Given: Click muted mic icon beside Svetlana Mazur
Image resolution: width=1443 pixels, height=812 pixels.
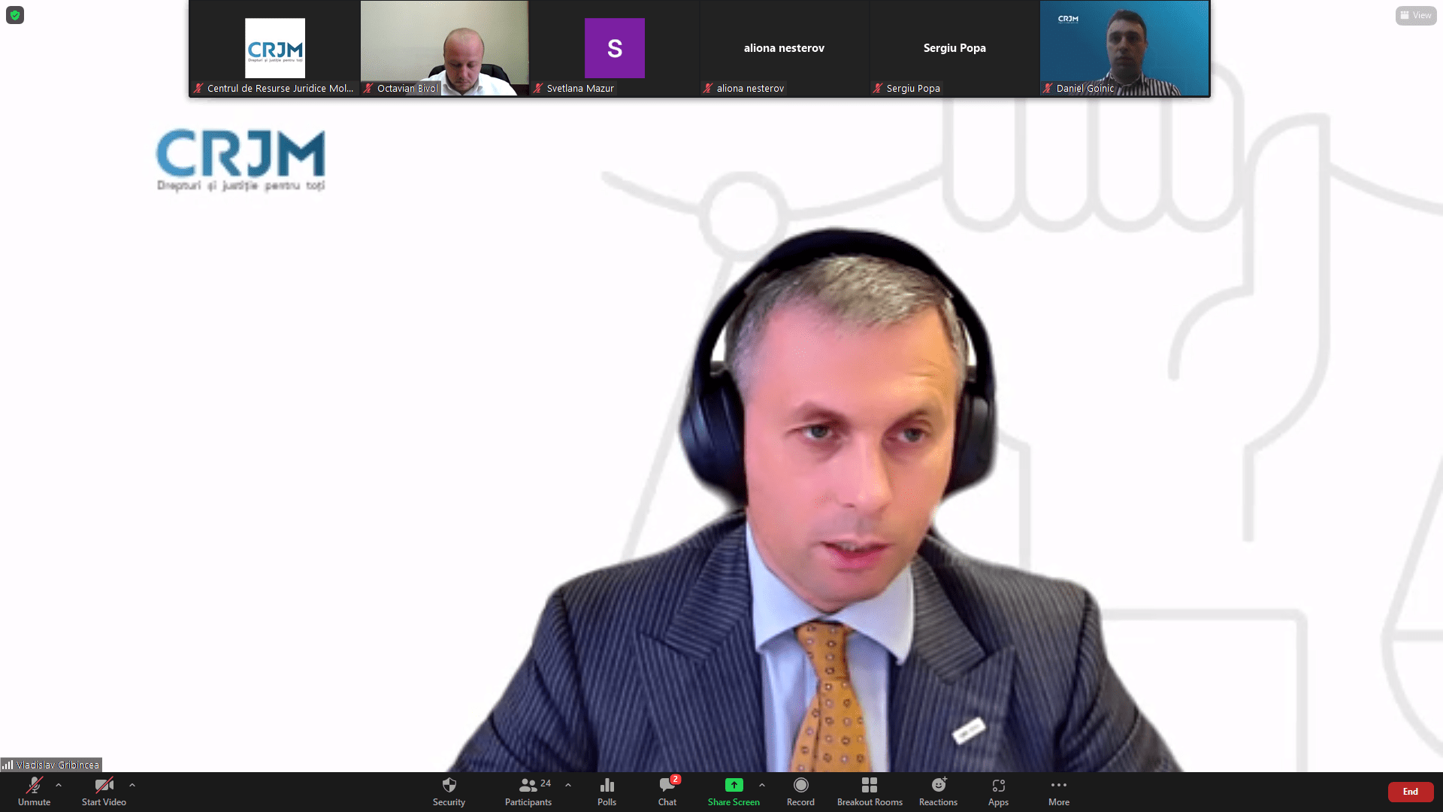Looking at the screenshot, I should click(x=538, y=88).
